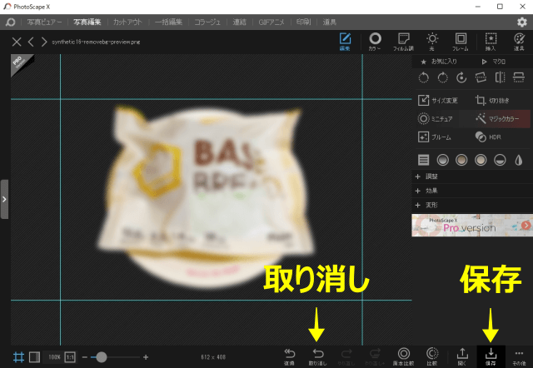Flip the image vertically
The width and height of the screenshot is (533, 368).
pyautogui.click(x=518, y=77)
